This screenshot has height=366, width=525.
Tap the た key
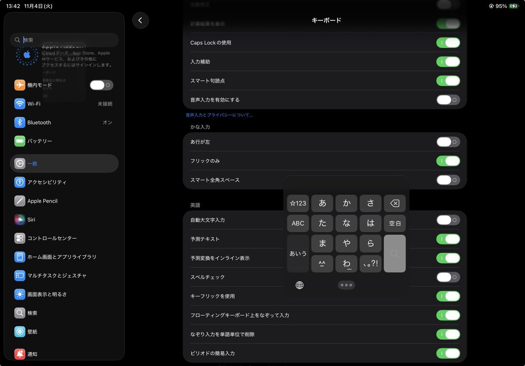point(322,223)
